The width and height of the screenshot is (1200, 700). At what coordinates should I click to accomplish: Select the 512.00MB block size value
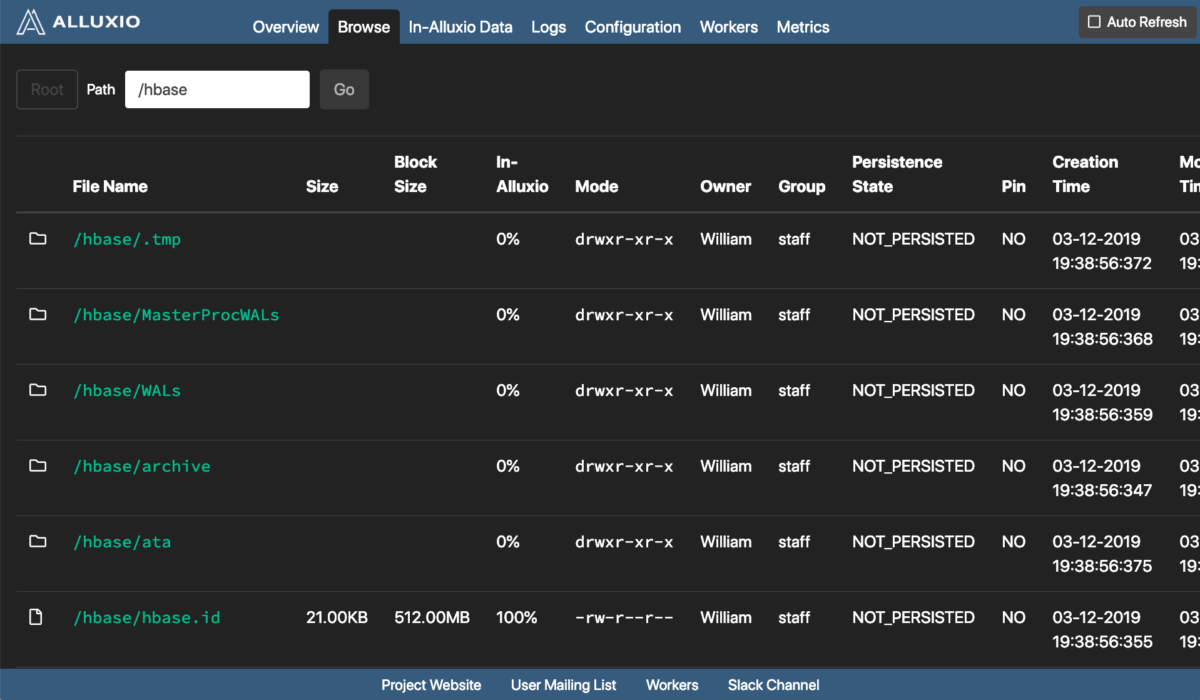click(x=432, y=617)
